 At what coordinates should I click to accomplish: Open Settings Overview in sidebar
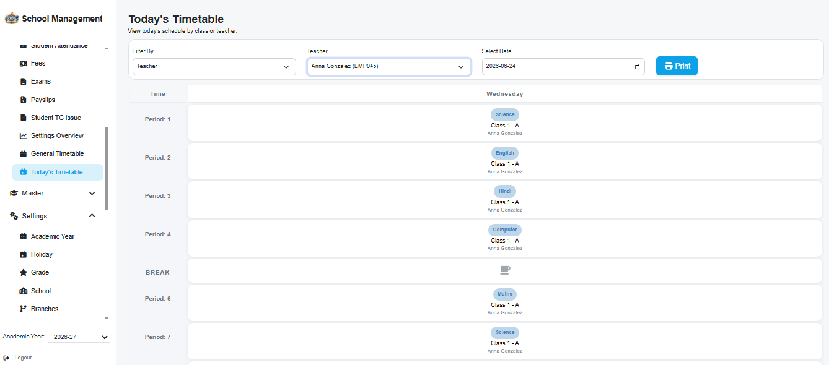57,135
